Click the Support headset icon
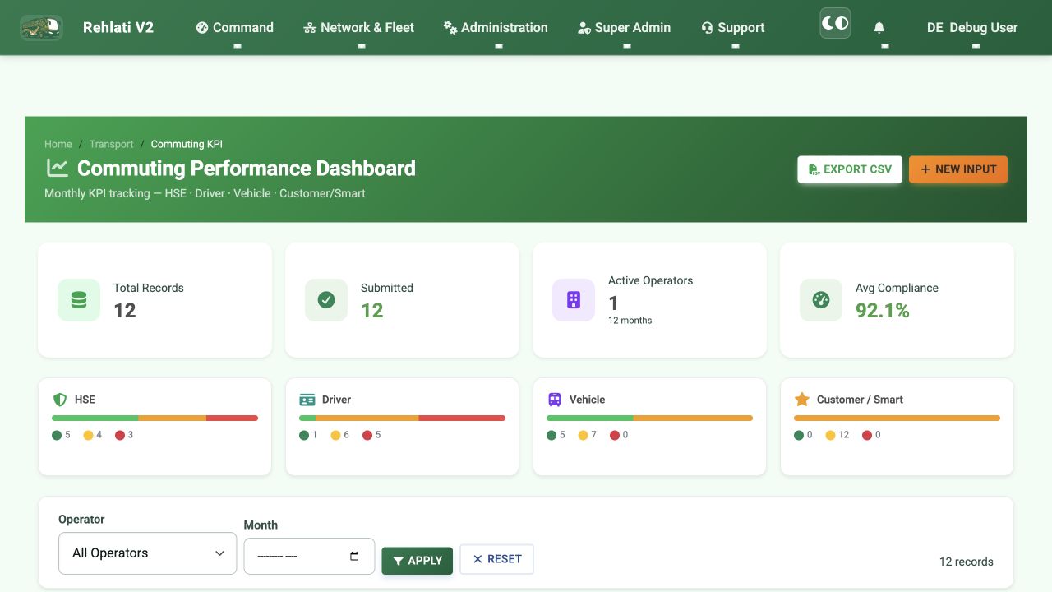 (707, 28)
